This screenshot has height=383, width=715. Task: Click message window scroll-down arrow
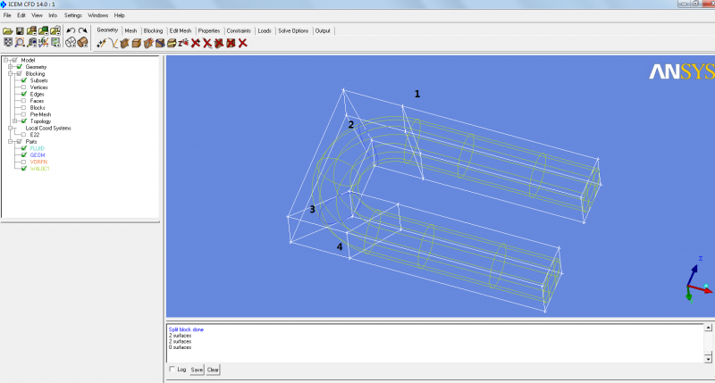[x=708, y=359]
